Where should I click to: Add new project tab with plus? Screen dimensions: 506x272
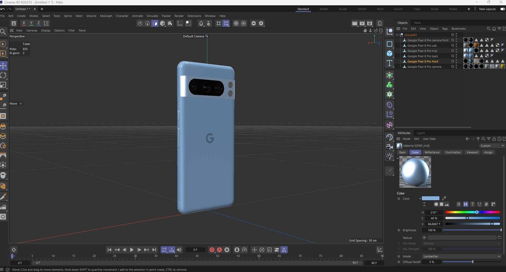click(x=42, y=9)
